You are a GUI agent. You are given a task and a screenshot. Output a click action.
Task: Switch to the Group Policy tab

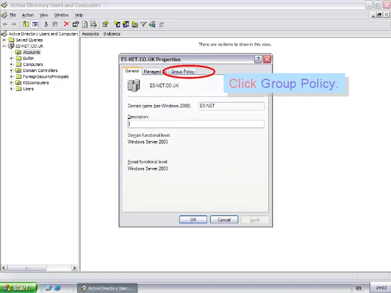click(183, 71)
